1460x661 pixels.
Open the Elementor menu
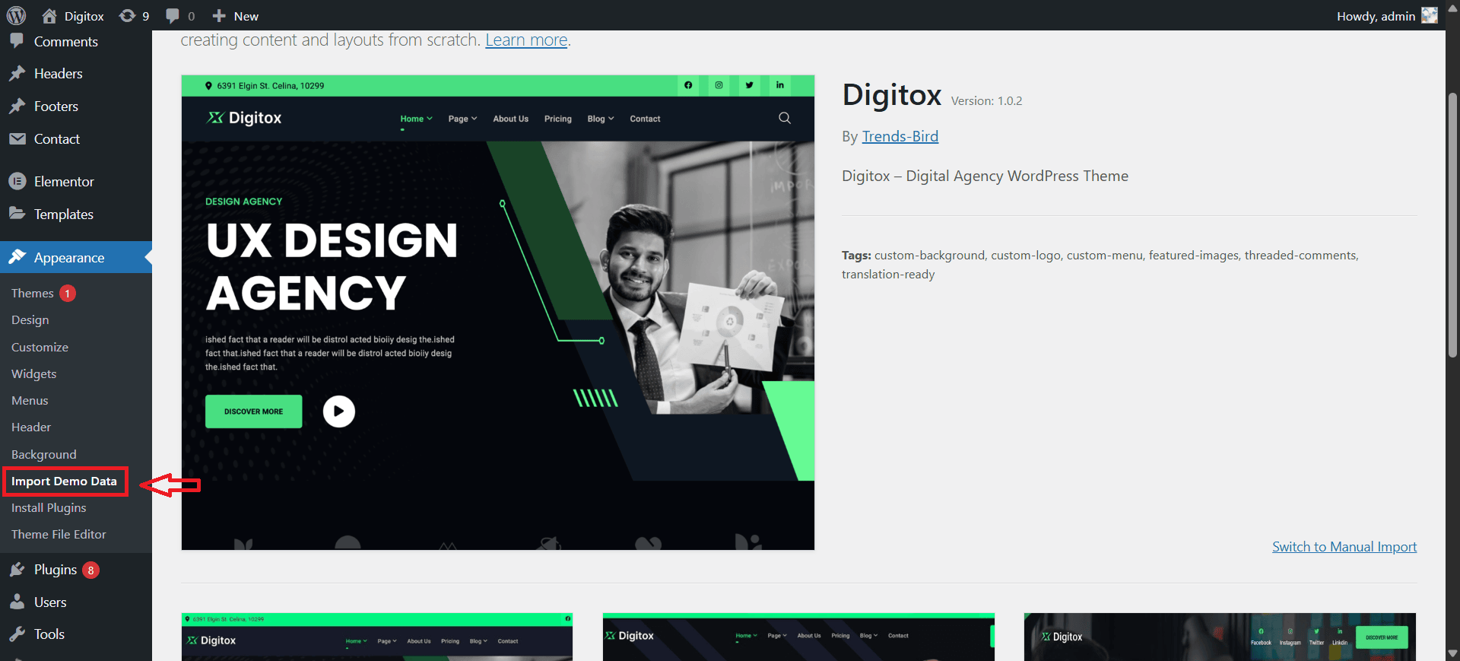(76, 182)
